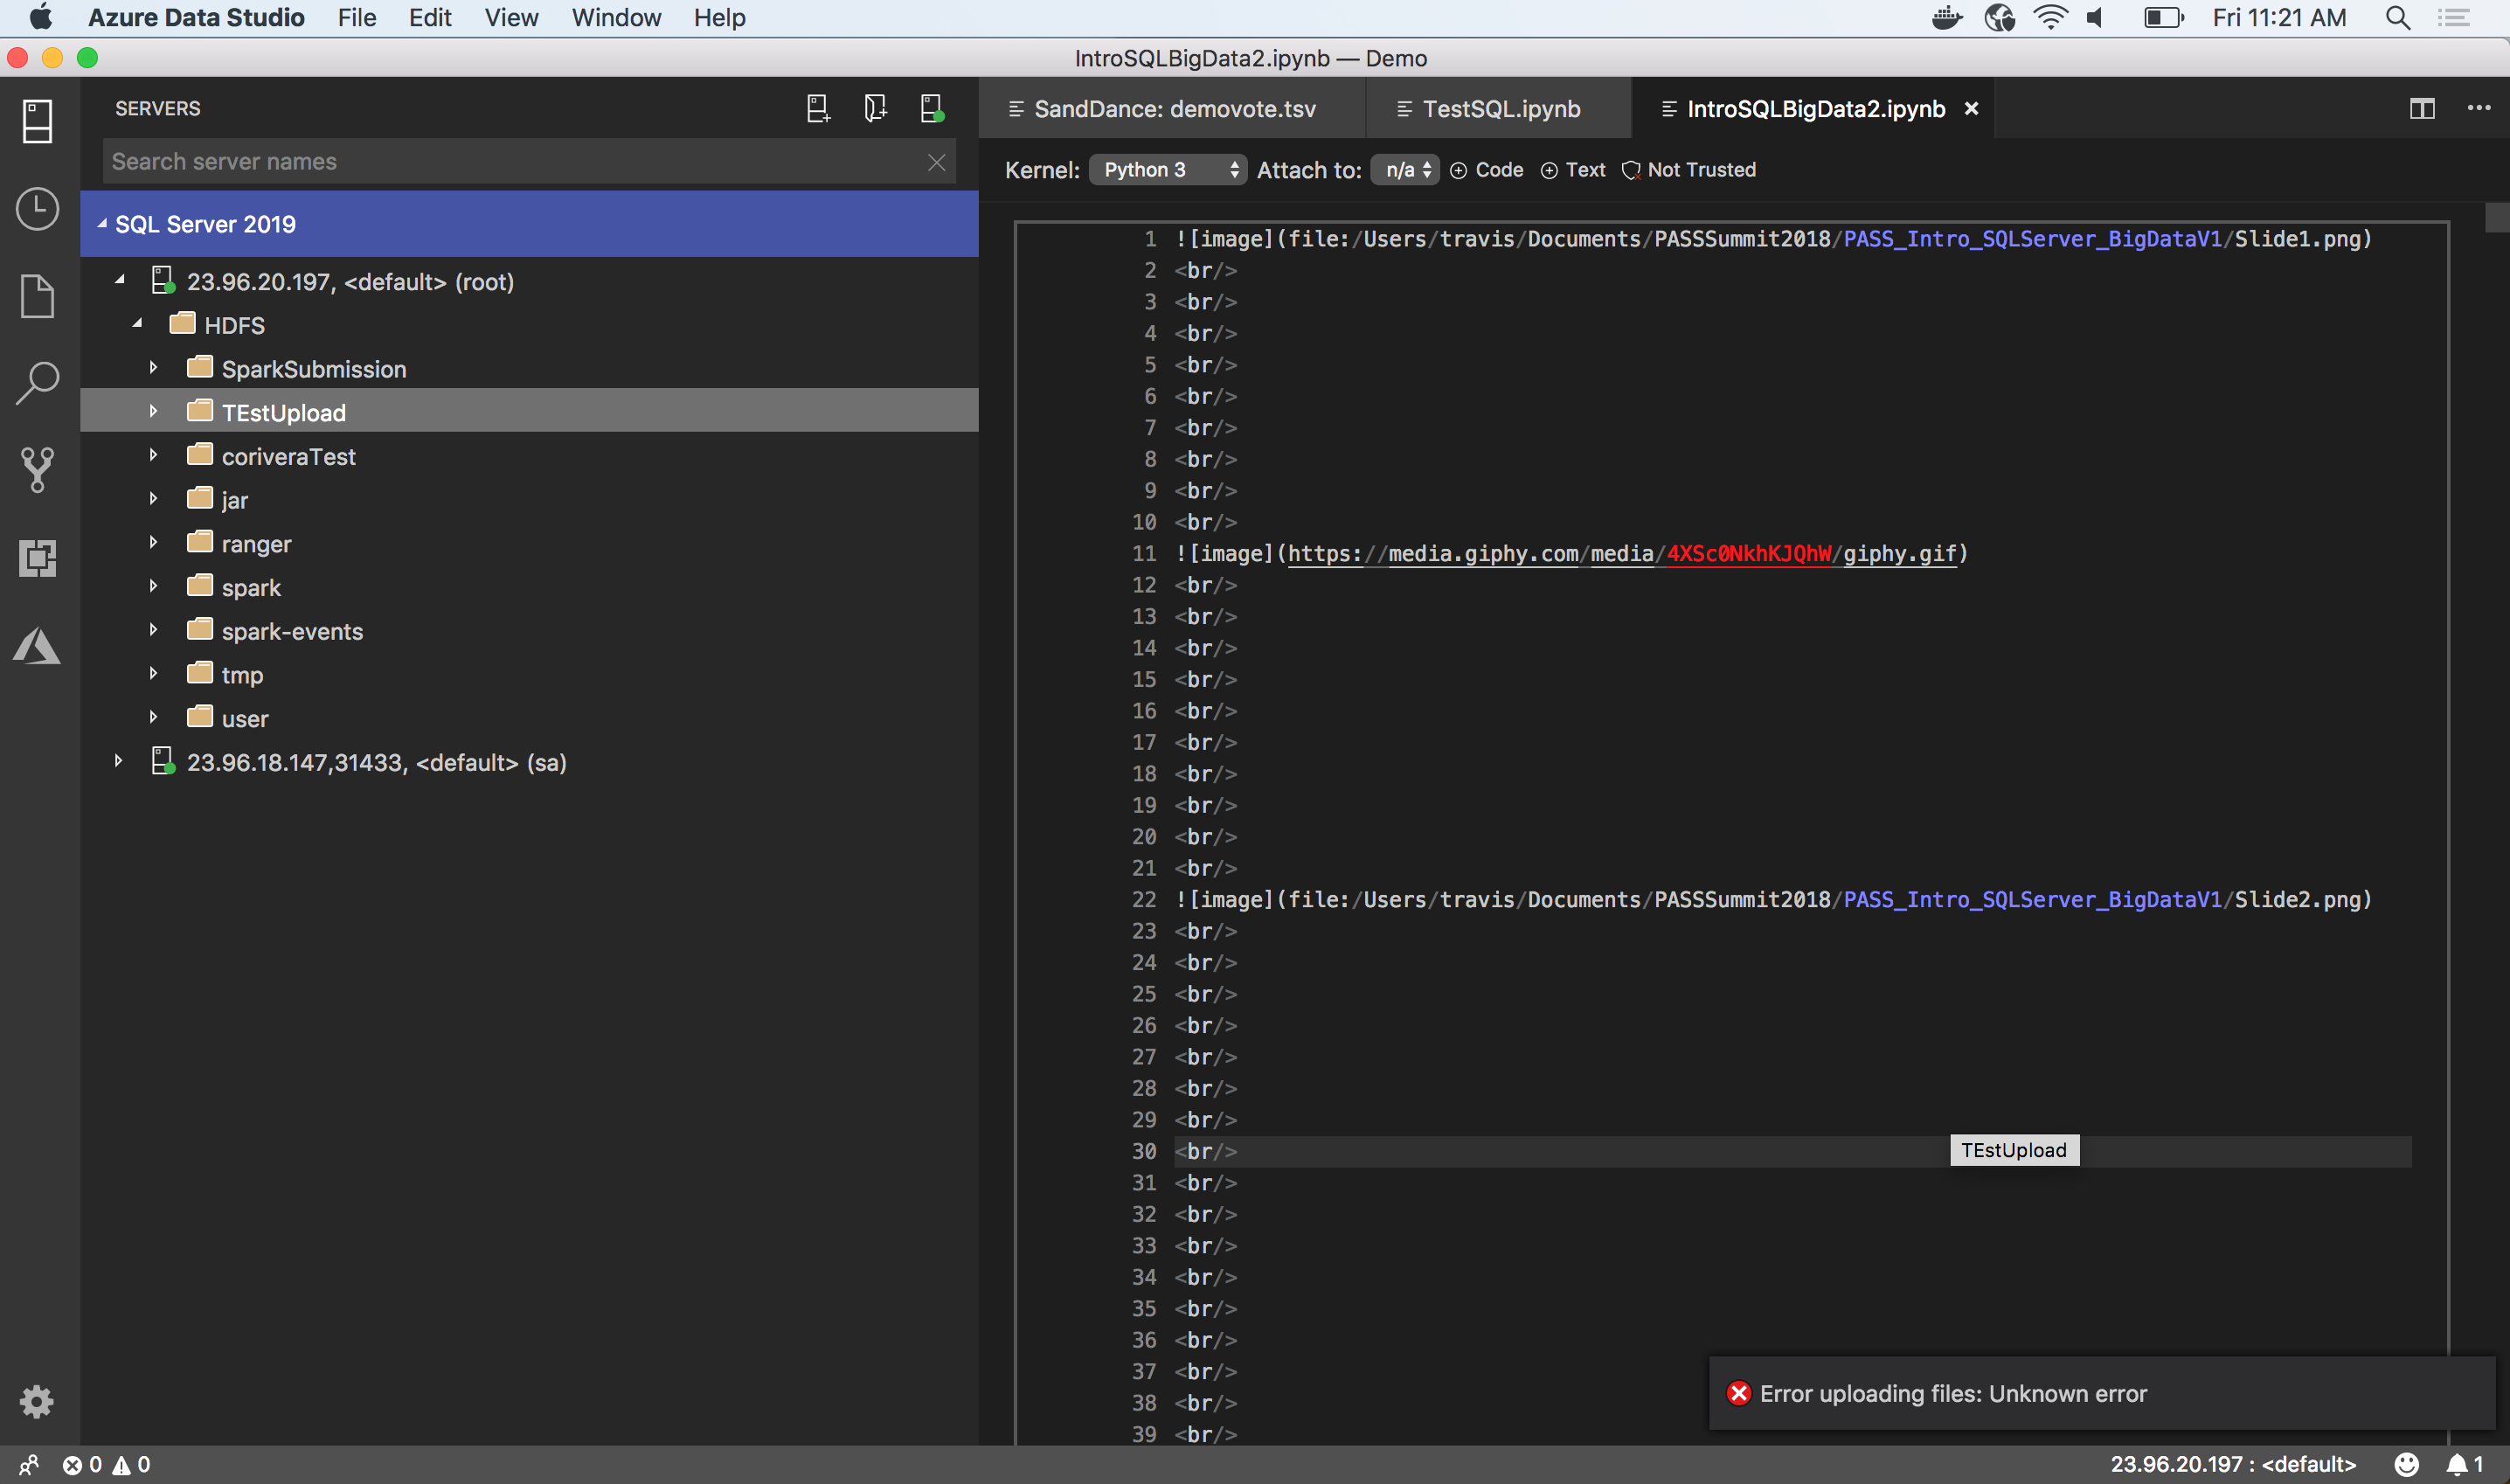Open the File menu

coord(357,18)
